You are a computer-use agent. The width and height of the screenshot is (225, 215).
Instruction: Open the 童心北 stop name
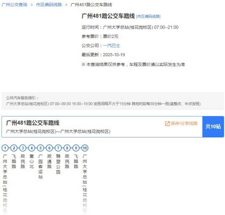(x=32, y=161)
